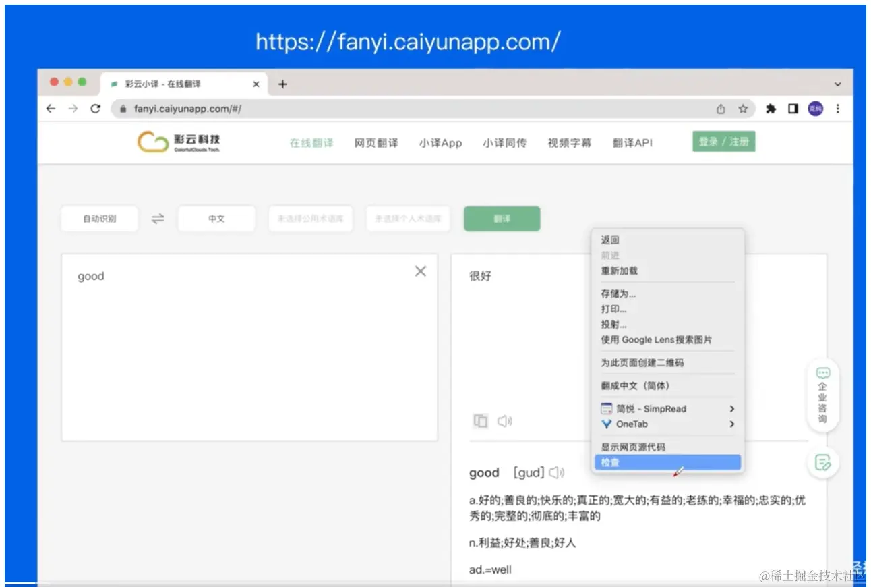Open the 网页翻译 nav item

click(376, 143)
